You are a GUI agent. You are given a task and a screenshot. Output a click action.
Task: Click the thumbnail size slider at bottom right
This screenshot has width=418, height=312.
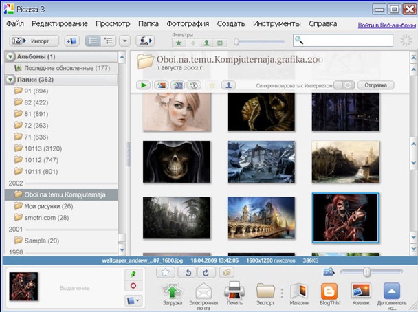click(x=366, y=272)
